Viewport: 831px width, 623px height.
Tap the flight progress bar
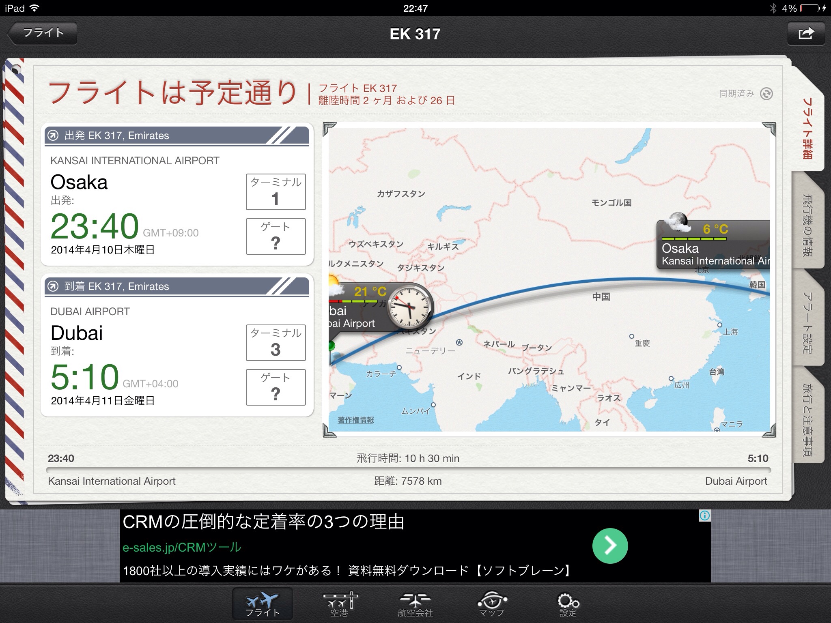(409, 470)
